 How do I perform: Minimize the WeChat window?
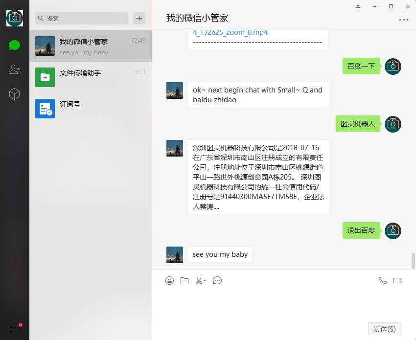(x=374, y=7)
